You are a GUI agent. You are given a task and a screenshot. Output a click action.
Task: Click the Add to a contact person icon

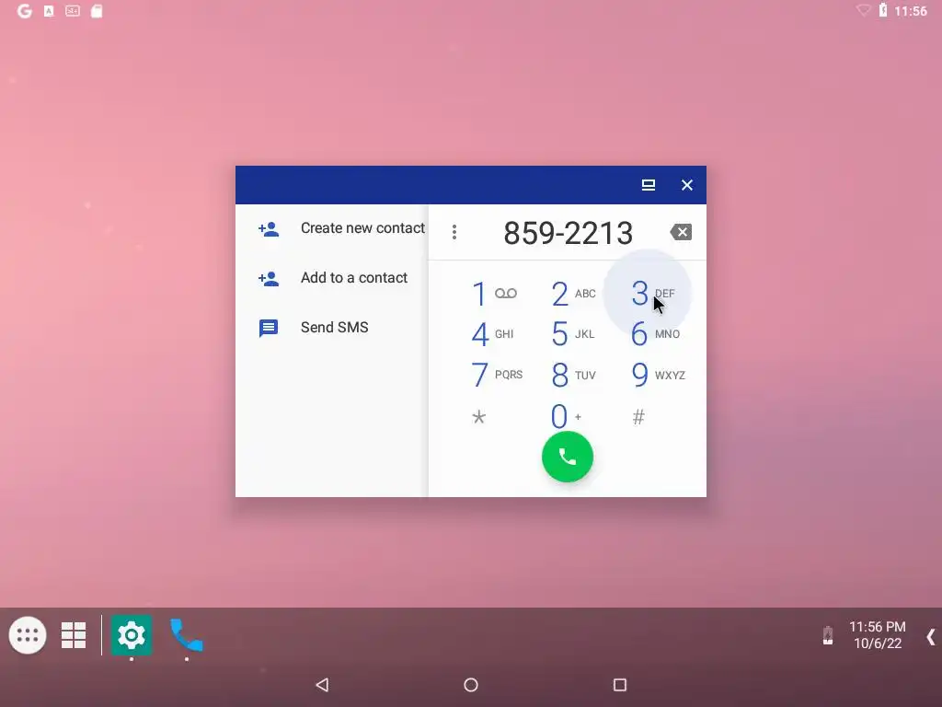(x=269, y=278)
